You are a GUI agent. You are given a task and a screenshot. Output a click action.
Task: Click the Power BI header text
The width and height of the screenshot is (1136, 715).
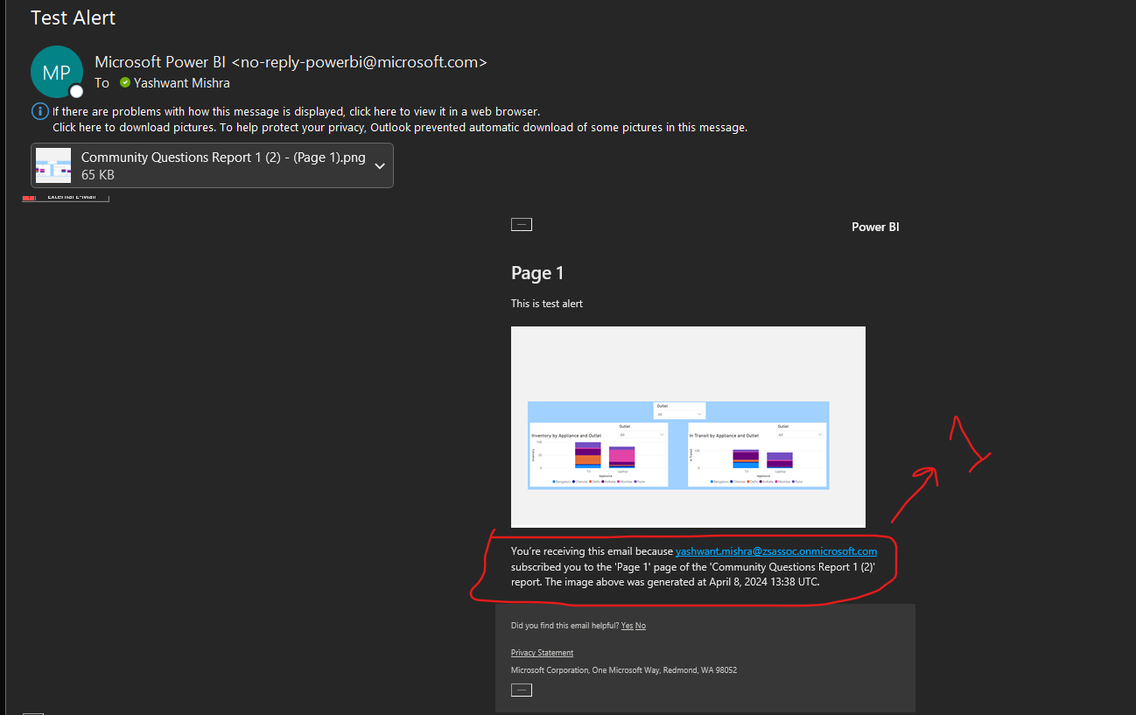point(875,227)
